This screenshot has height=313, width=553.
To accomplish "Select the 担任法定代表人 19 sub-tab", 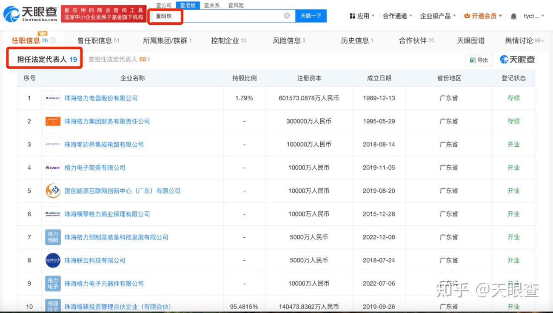I will pyautogui.click(x=47, y=60).
